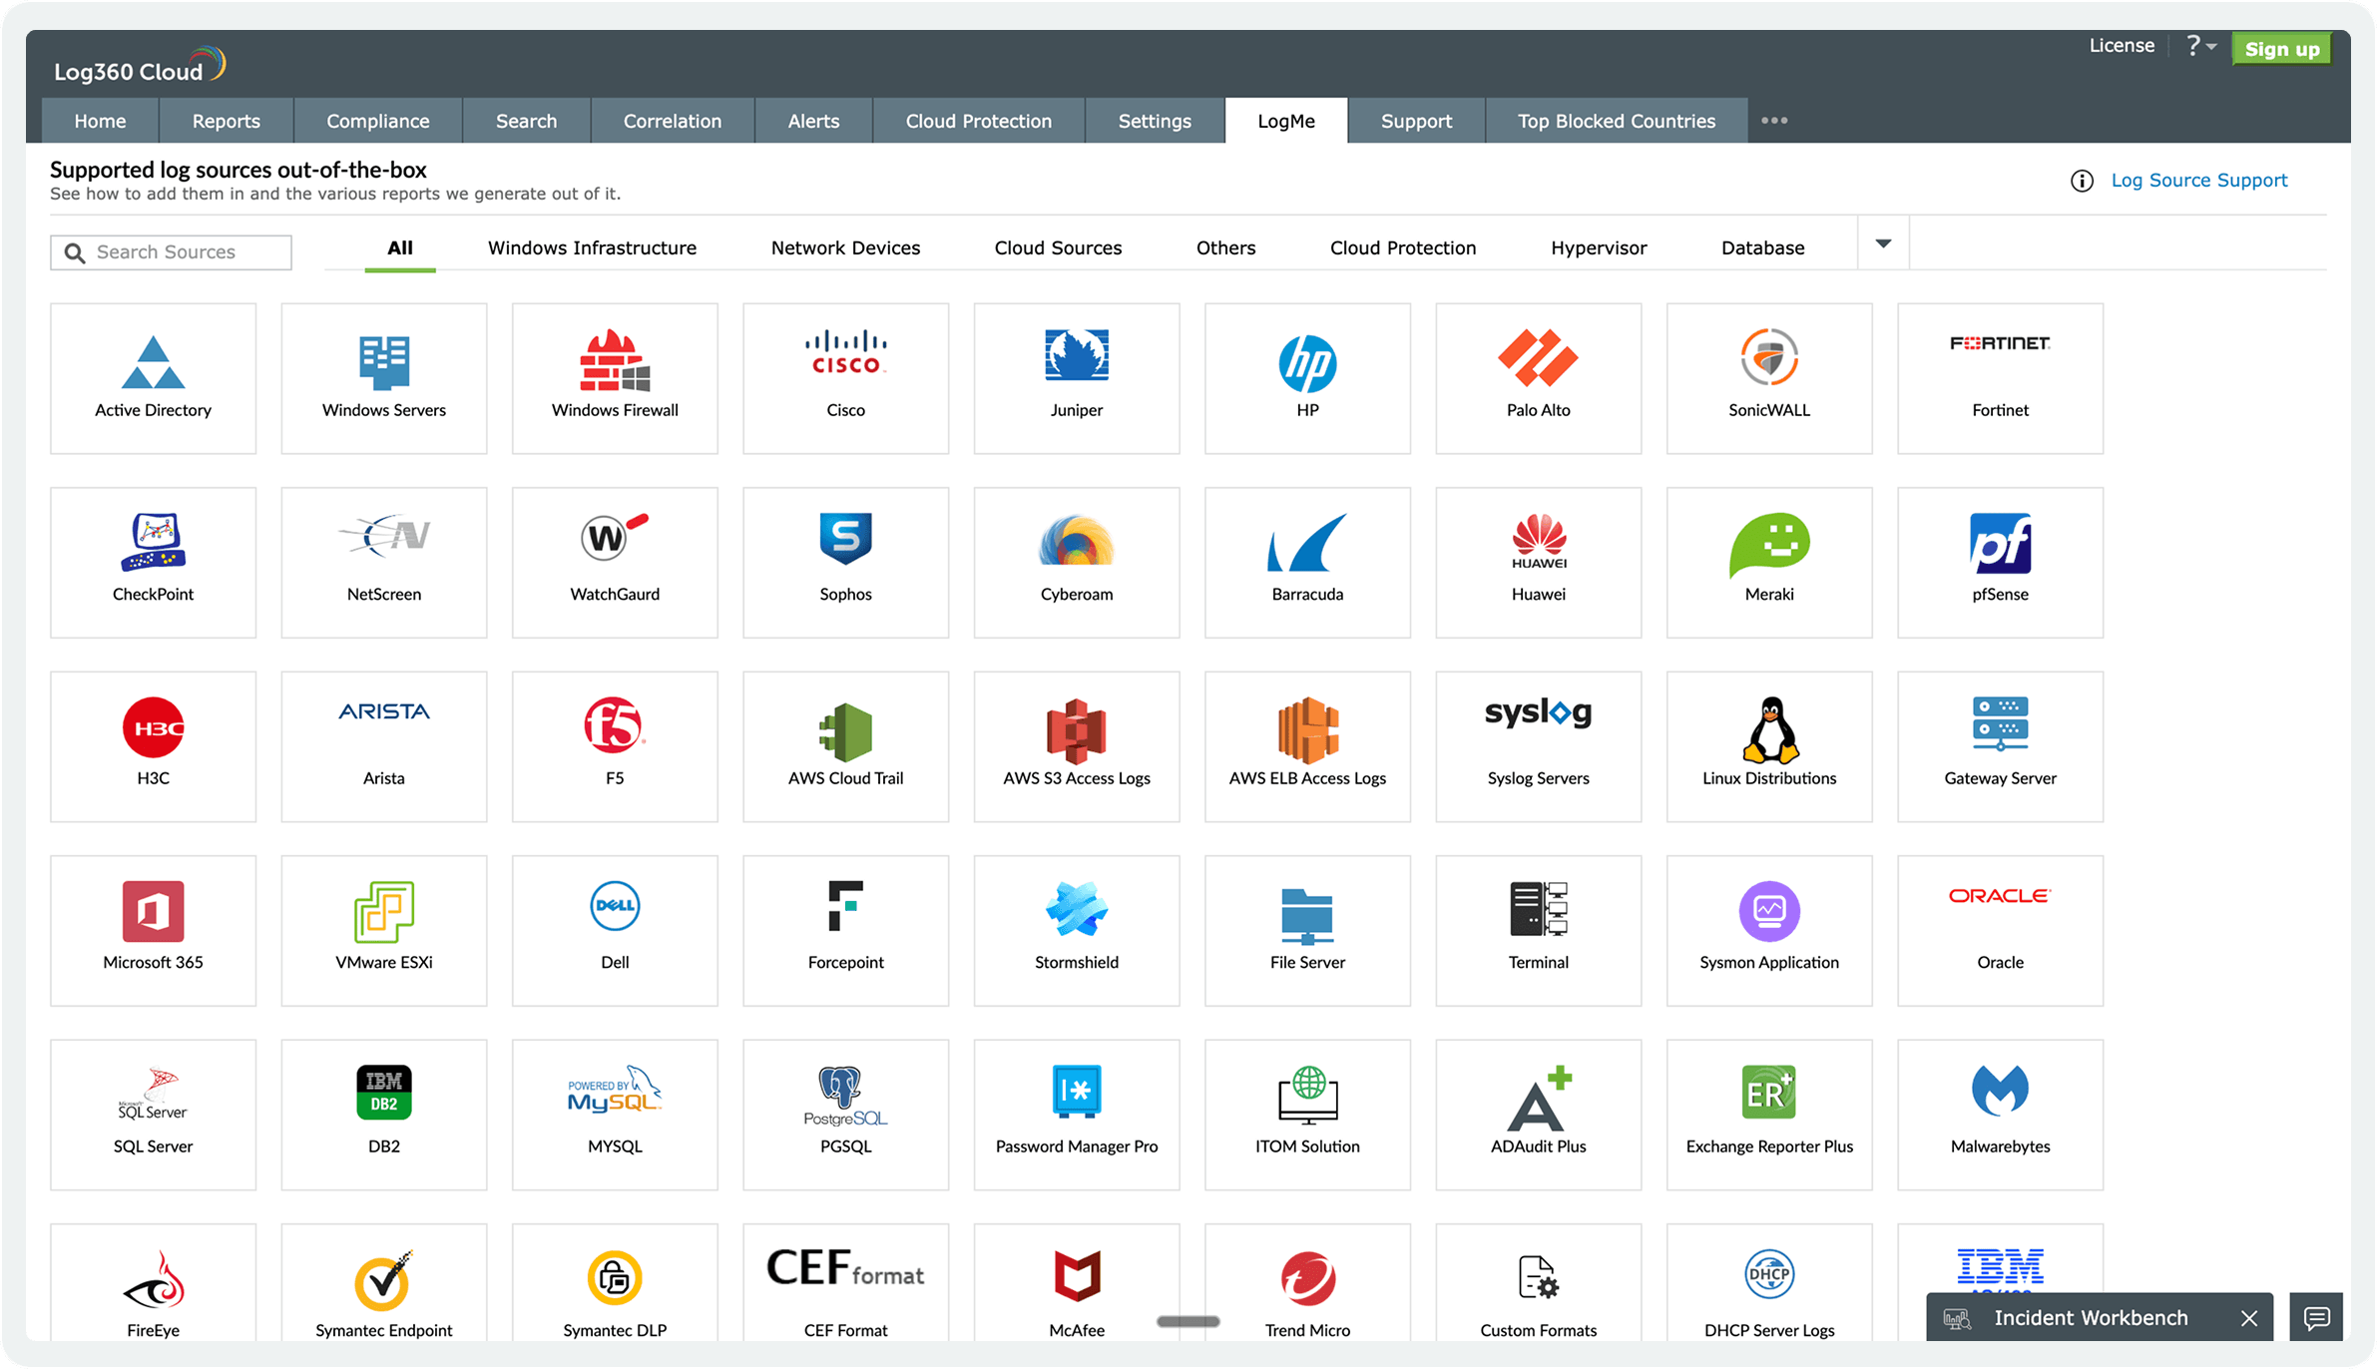The width and height of the screenshot is (2377, 1369).
Task: Switch to the Correlation tab
Action: pyautogui.click(x=672, y=121)
